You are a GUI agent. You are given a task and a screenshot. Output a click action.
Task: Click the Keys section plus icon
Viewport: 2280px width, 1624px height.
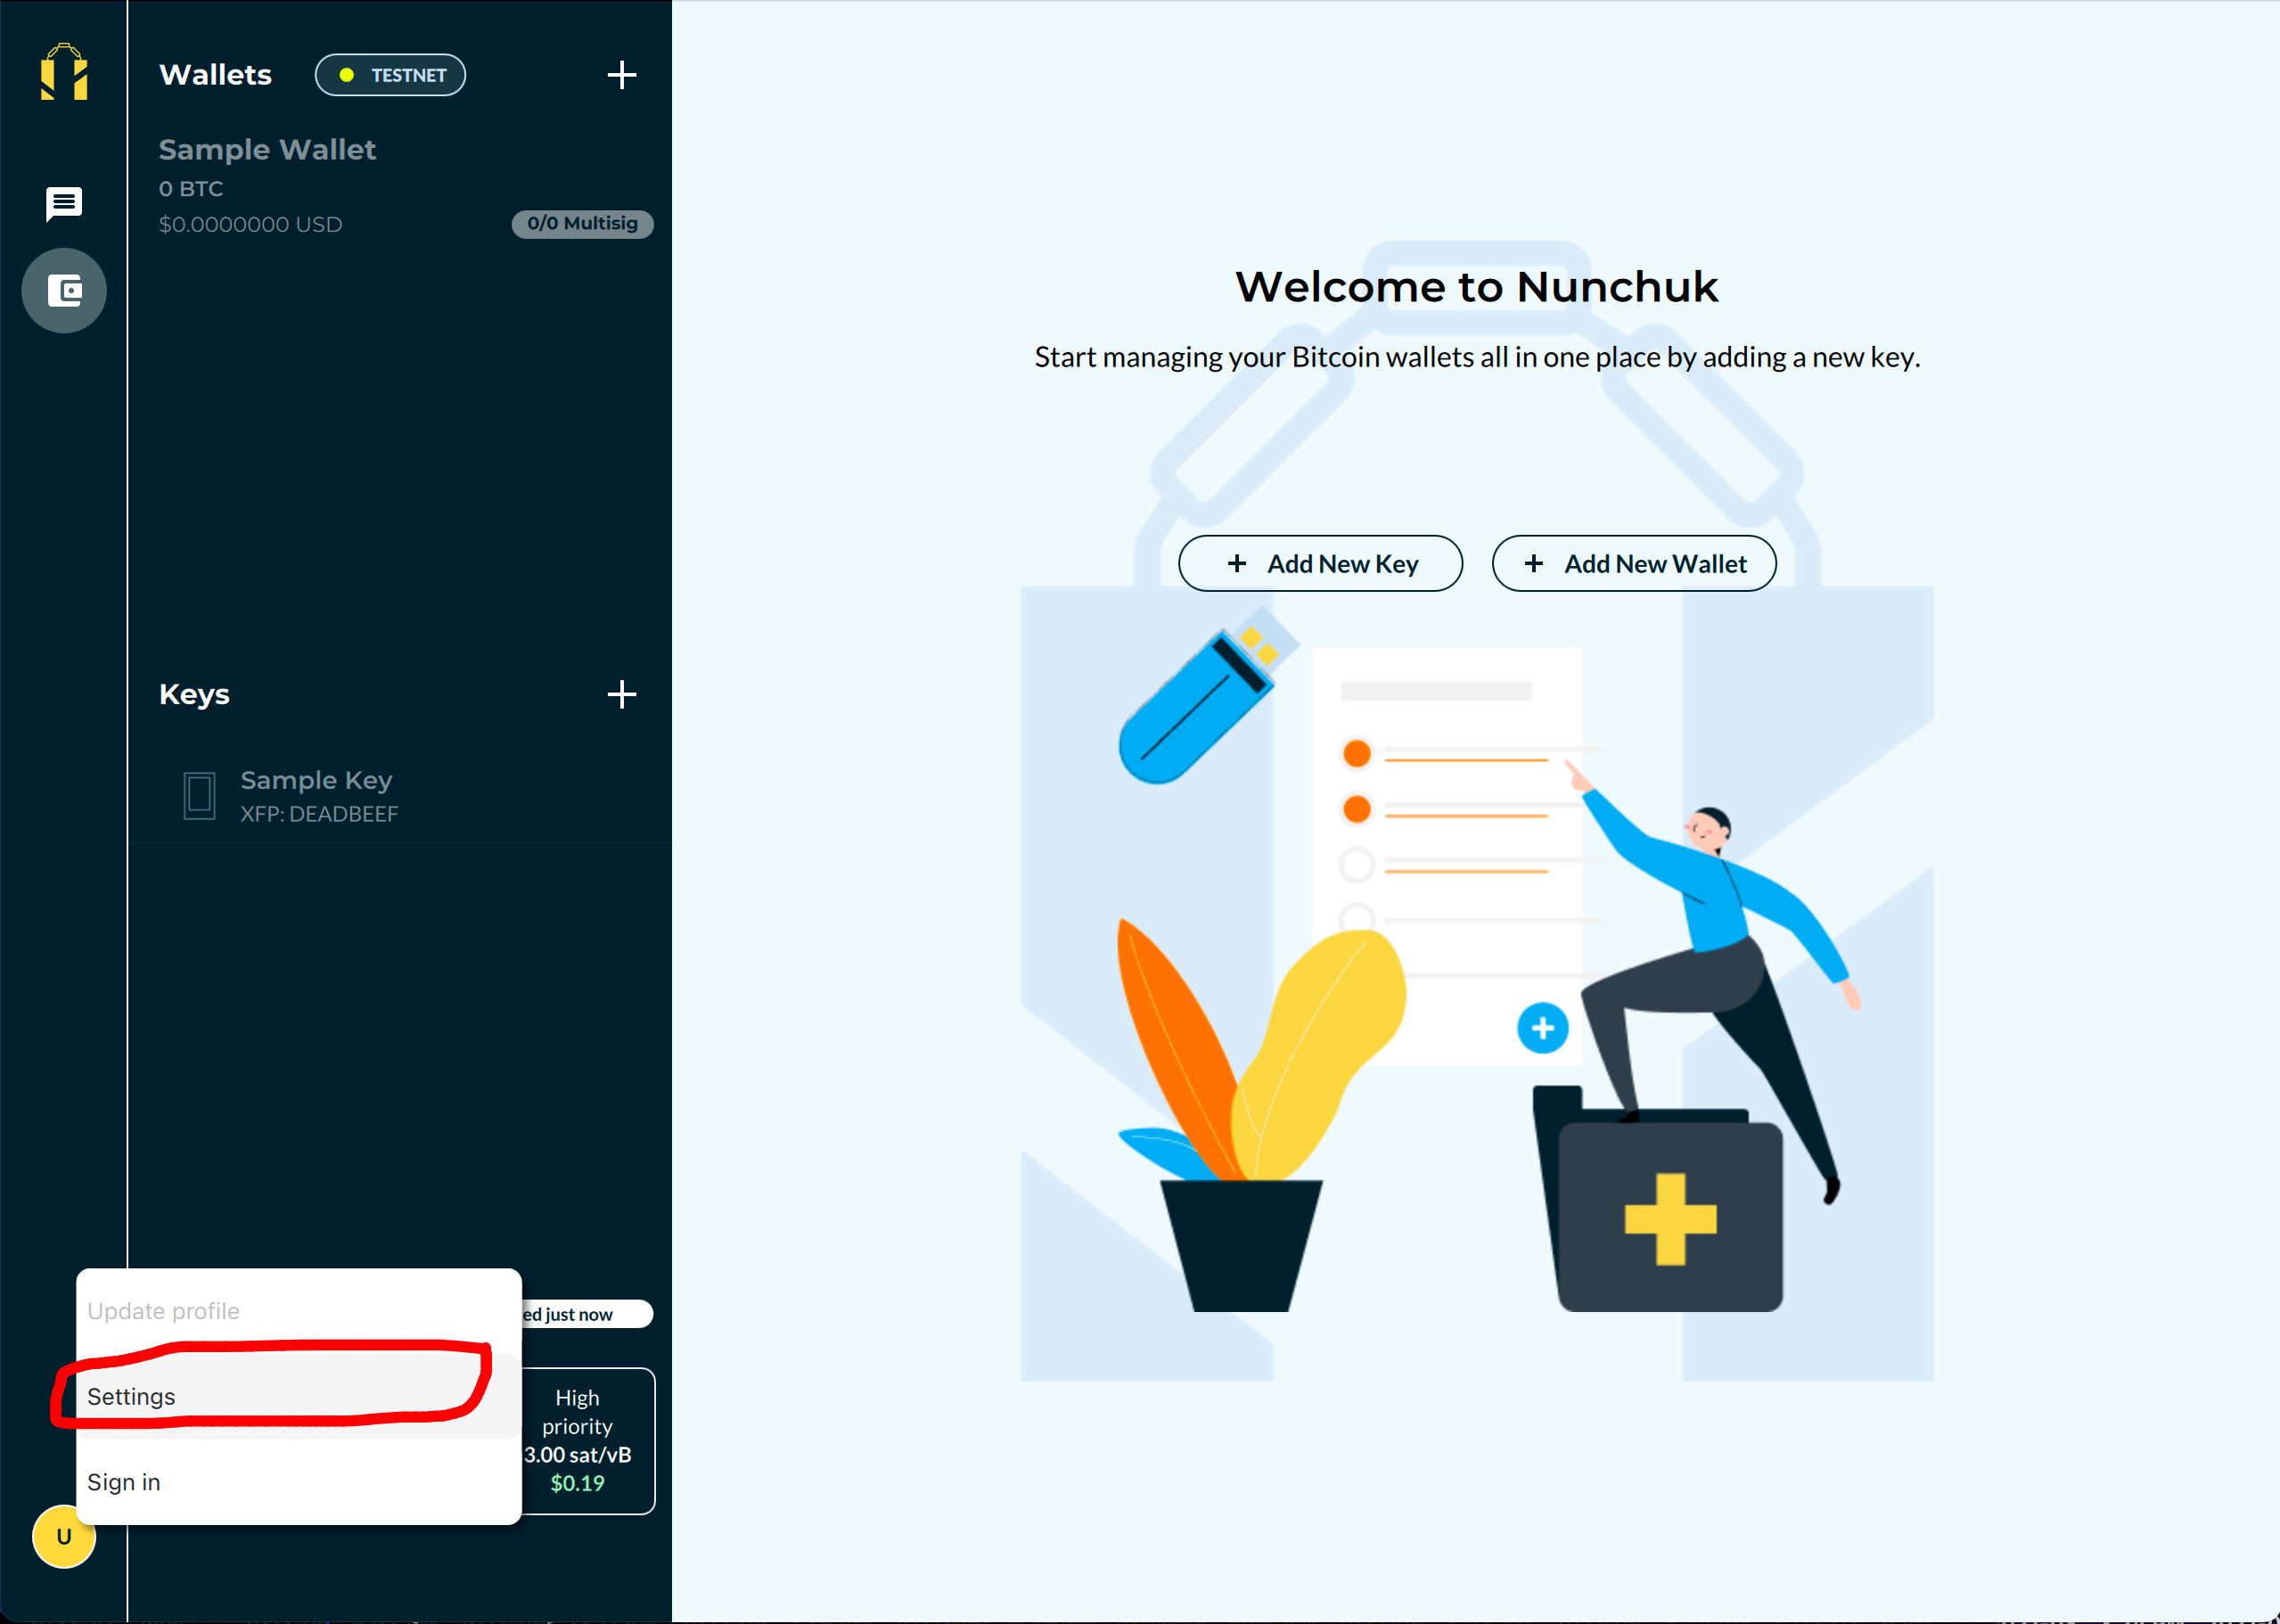coord(622,694)
